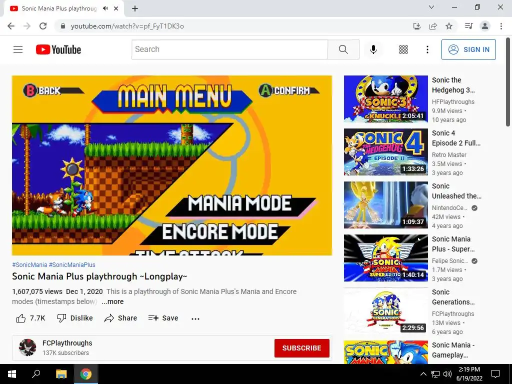Open File Explorer from taskbar
The image size is (512, 384).
61,374
